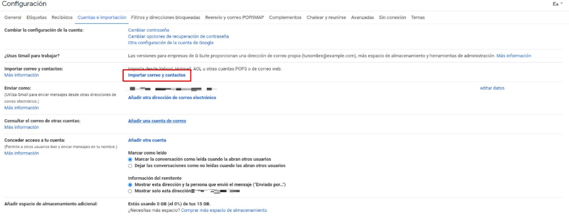Click Comprar más espacio de almacenamiento
Image resolution: width=569 pixels, height=222 pixels.
[224, 210]
